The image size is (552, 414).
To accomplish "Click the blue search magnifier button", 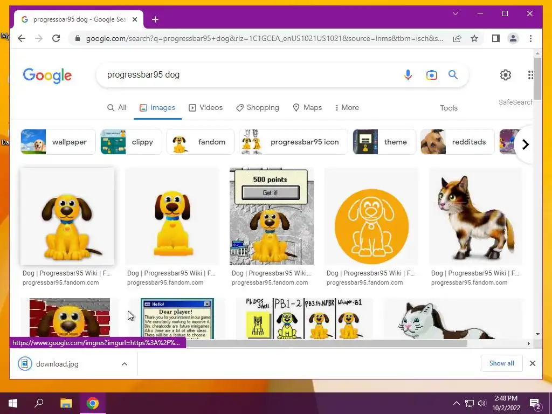I will [453, 74].
